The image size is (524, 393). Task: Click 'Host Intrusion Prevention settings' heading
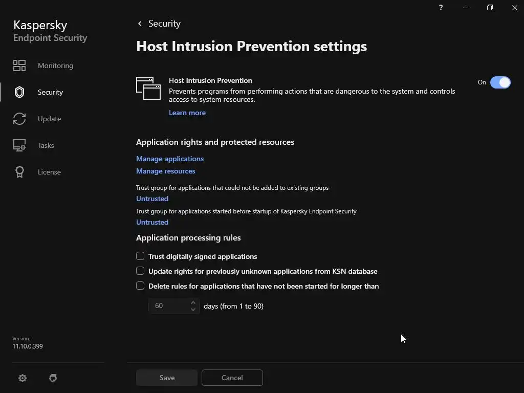click(252, 46)
